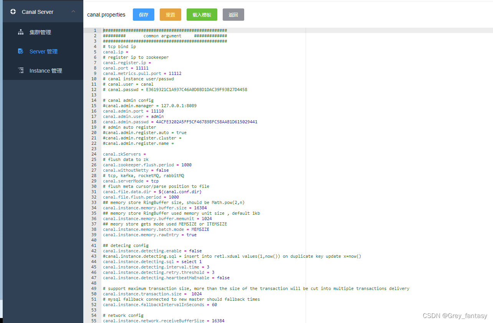The width and height of the screenshot is (493, 323).
Task: Click the 集群管理 cluster tree icon
Action: [x=21, y=32]
